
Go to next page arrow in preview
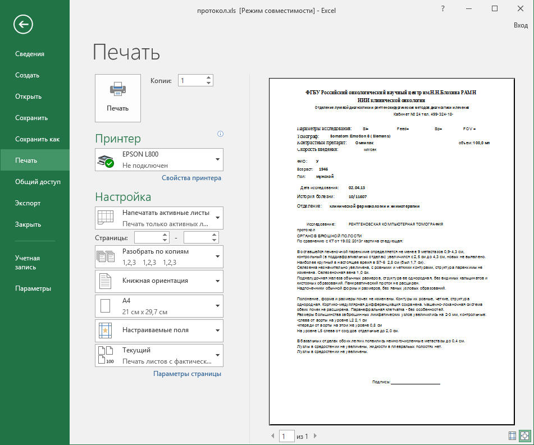314,436
